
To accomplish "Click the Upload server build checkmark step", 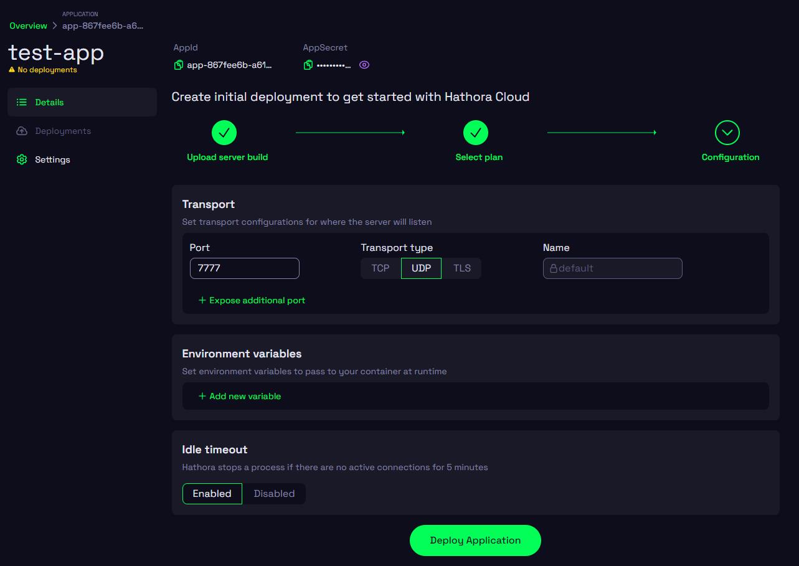I will point(224,133).
